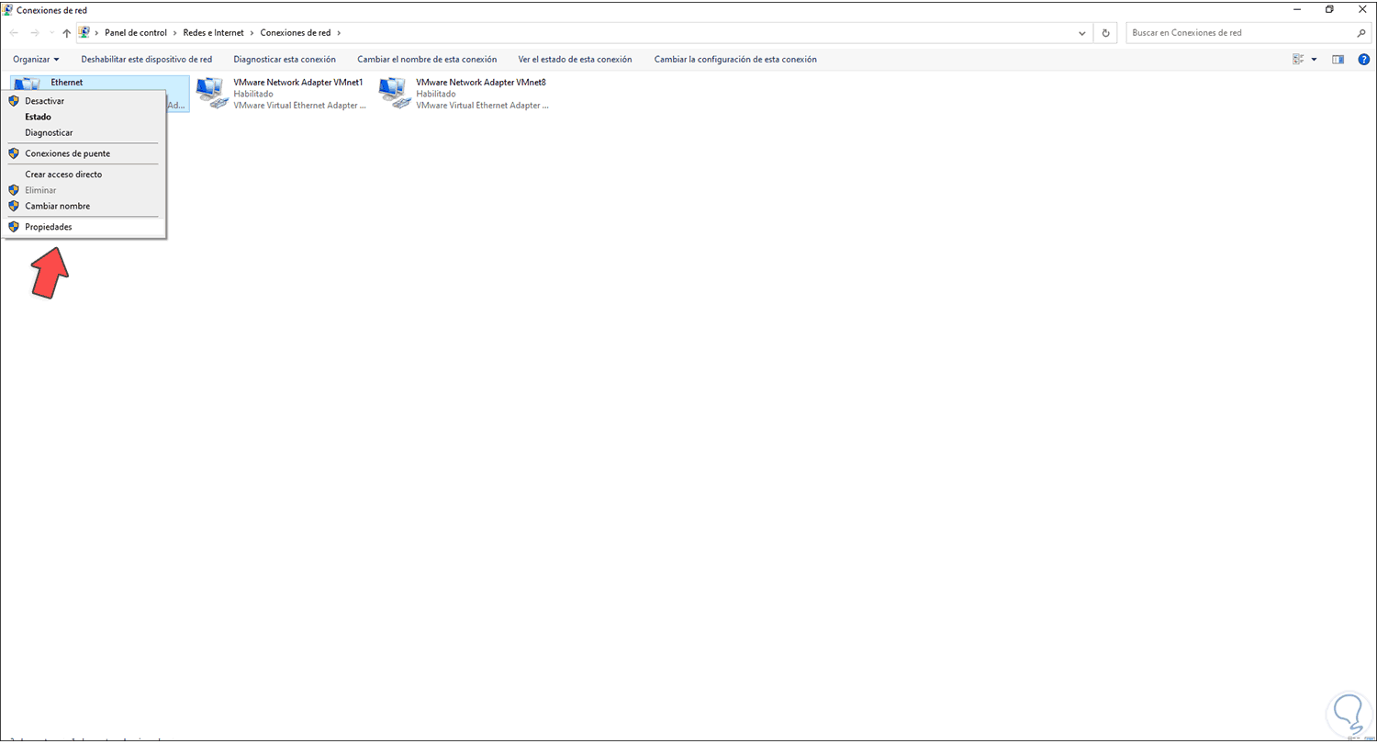Screen dimensions: 1377x744
Task: Click Deshabilitar este dispositivo de red
Action: pyautogui.click(x=147, y=59)
